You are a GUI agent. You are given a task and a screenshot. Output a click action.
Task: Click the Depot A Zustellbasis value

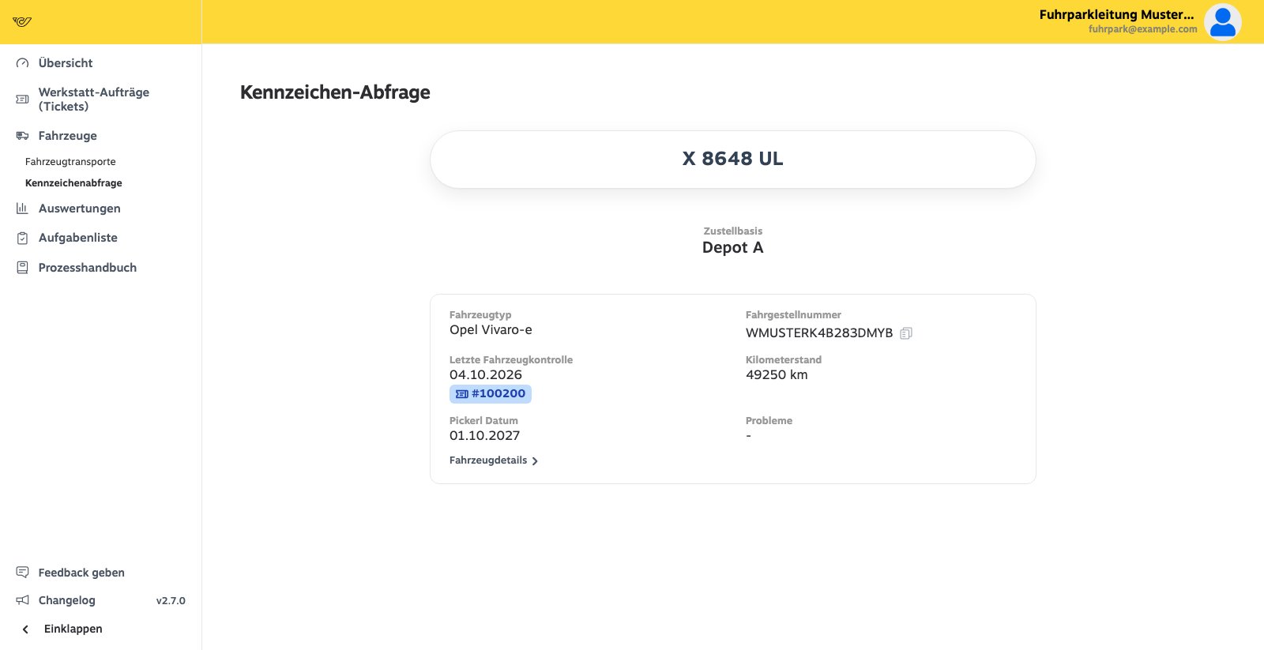coord(733,248)
